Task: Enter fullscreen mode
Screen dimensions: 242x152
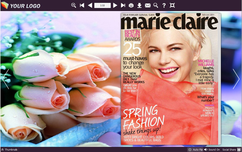Action: tap(172, 5)
